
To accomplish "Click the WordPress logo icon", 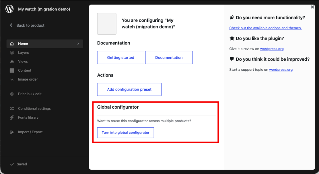I will pos(9,9).
